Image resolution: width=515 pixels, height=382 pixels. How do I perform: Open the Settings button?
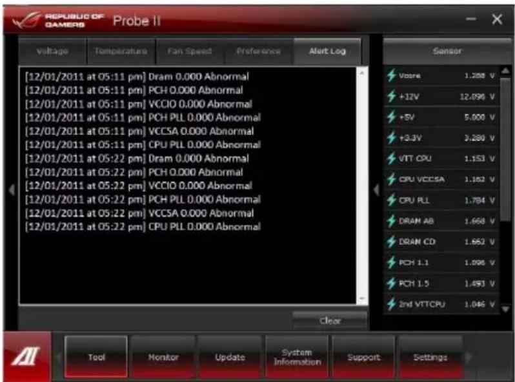coord(430,357)
